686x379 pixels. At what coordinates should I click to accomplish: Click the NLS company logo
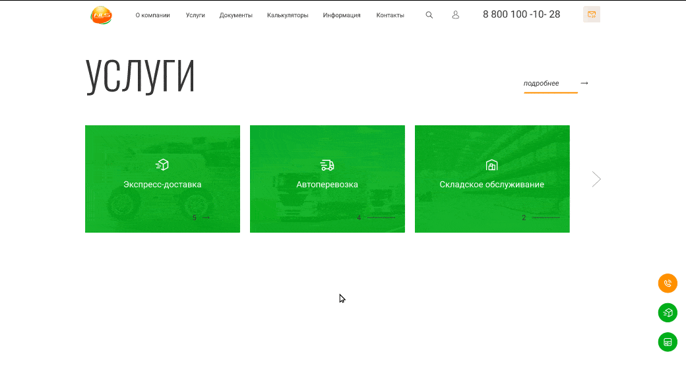101,15
